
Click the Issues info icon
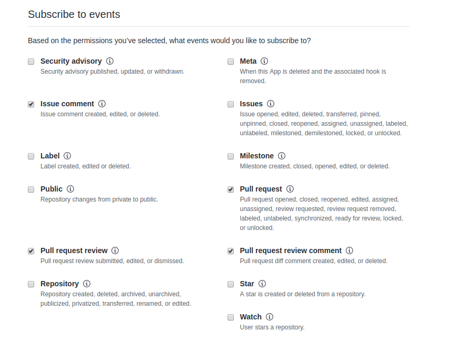click(271, 104)
